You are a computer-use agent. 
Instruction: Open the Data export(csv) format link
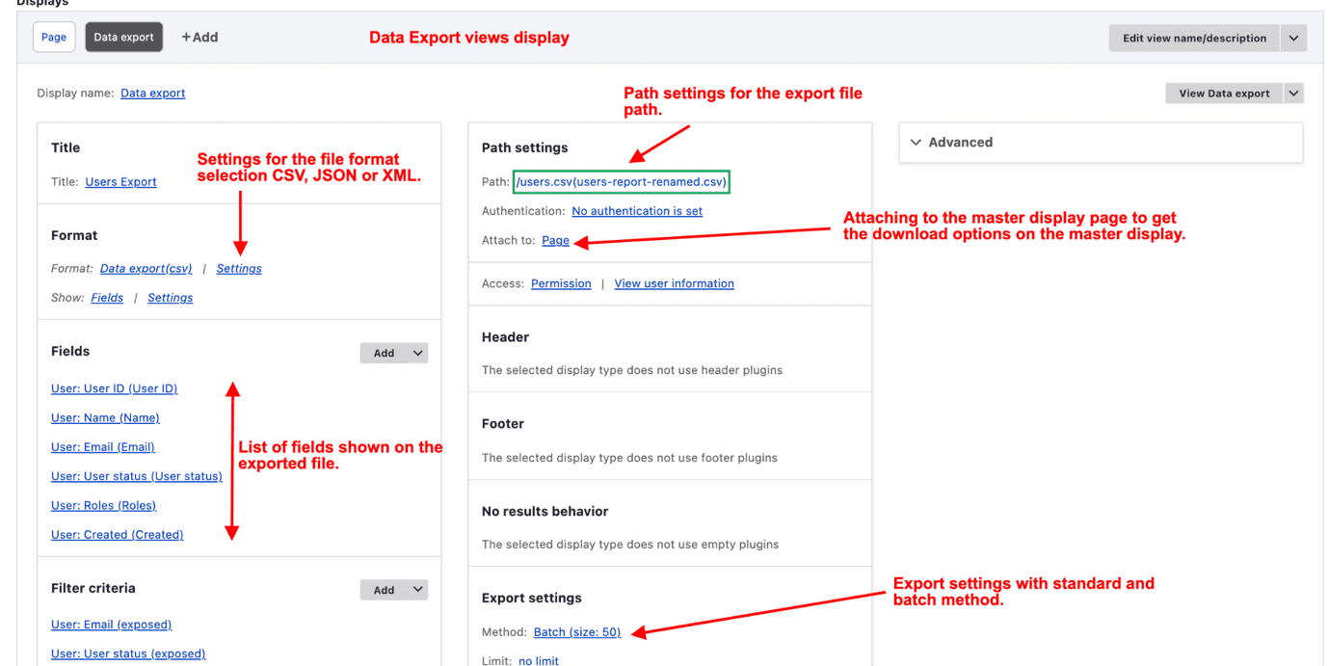pyautogui.click(x=146, y=268)
